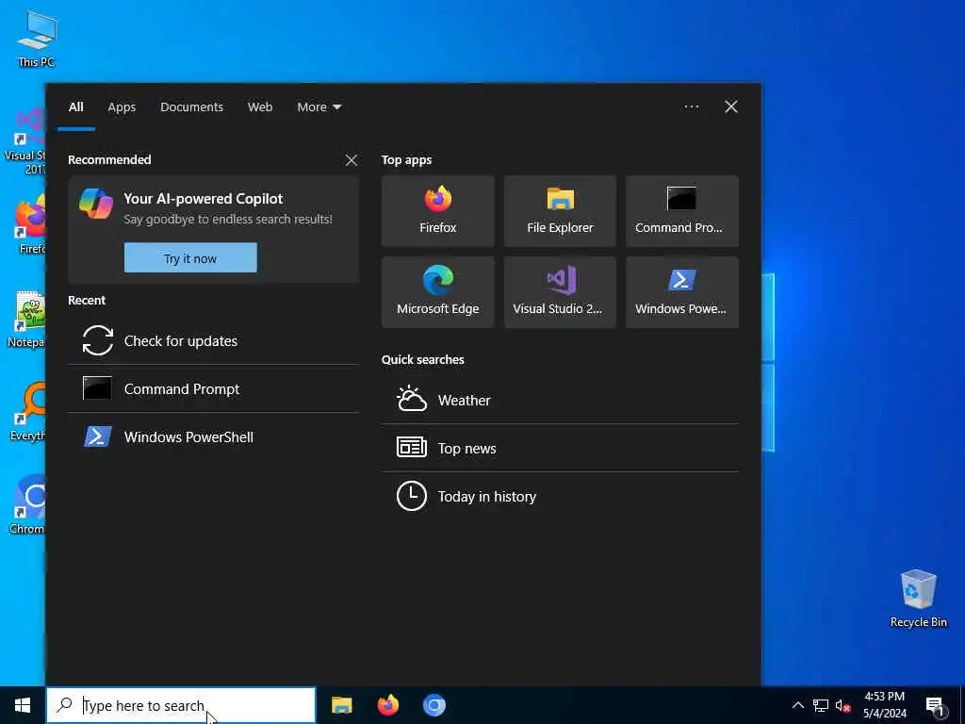Click the network tray icon
Screen dimensions: 965x724
(x=821, y=705)
